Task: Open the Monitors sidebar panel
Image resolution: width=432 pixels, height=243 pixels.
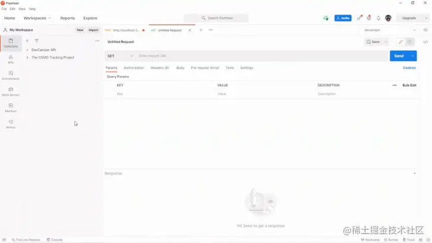Action: [11, 108]
